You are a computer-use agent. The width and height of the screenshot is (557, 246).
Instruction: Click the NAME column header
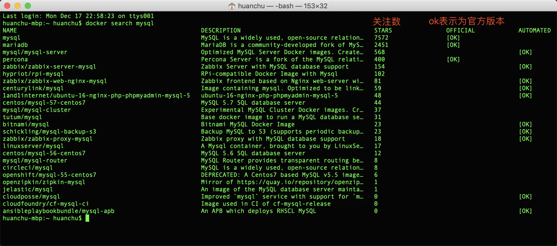click(10, 30)
